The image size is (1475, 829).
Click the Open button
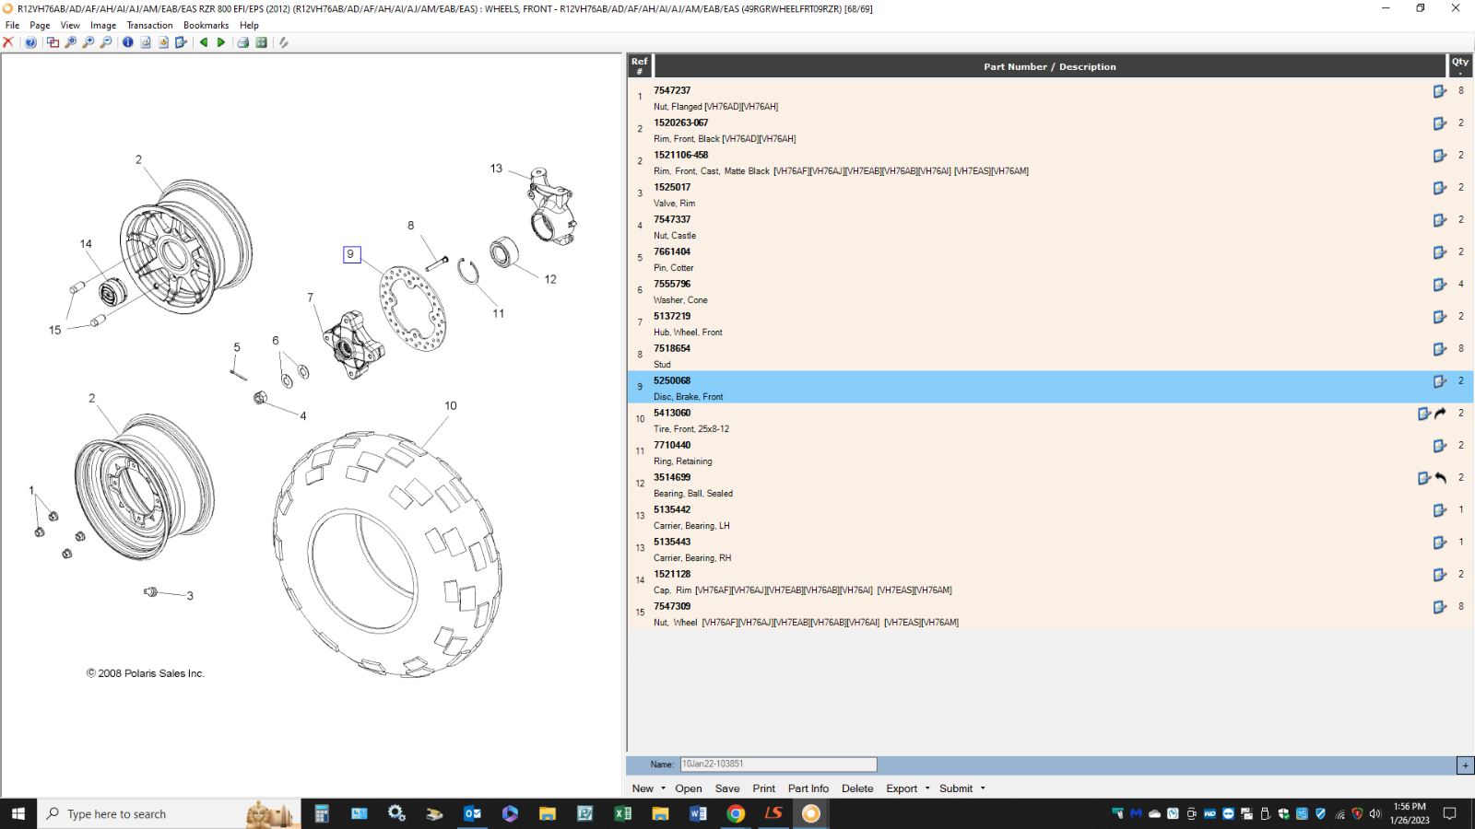pos(688,788)
